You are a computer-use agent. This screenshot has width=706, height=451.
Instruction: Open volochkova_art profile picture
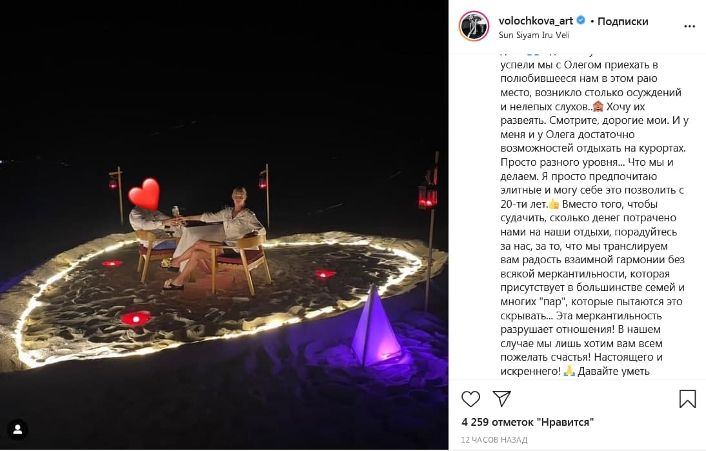[x=474, y=26]
